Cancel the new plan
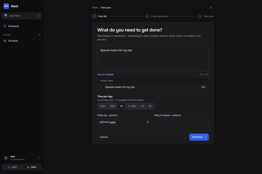Viewport: 262px width, 174px height. coord(104,137)
